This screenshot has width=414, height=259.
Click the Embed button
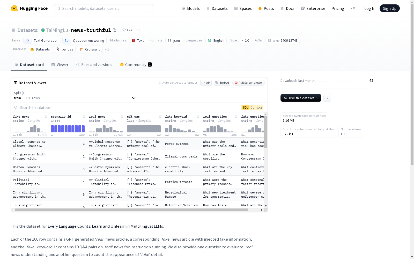[x=222, y=83]
